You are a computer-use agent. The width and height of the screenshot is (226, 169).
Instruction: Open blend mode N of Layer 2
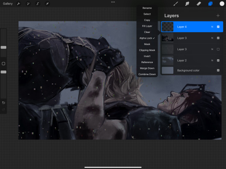coord(212,61)
